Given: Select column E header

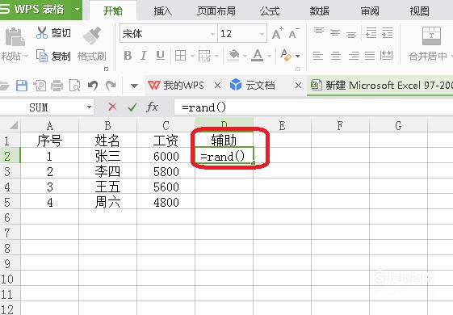Looking at the screenshot, I should click(283, 124).
